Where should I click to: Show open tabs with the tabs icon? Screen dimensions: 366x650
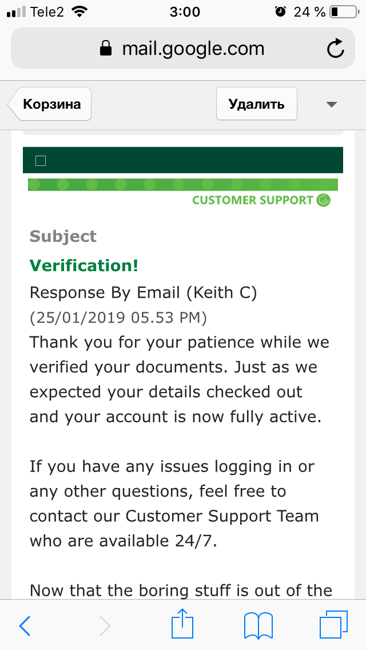tap(333, 624)
